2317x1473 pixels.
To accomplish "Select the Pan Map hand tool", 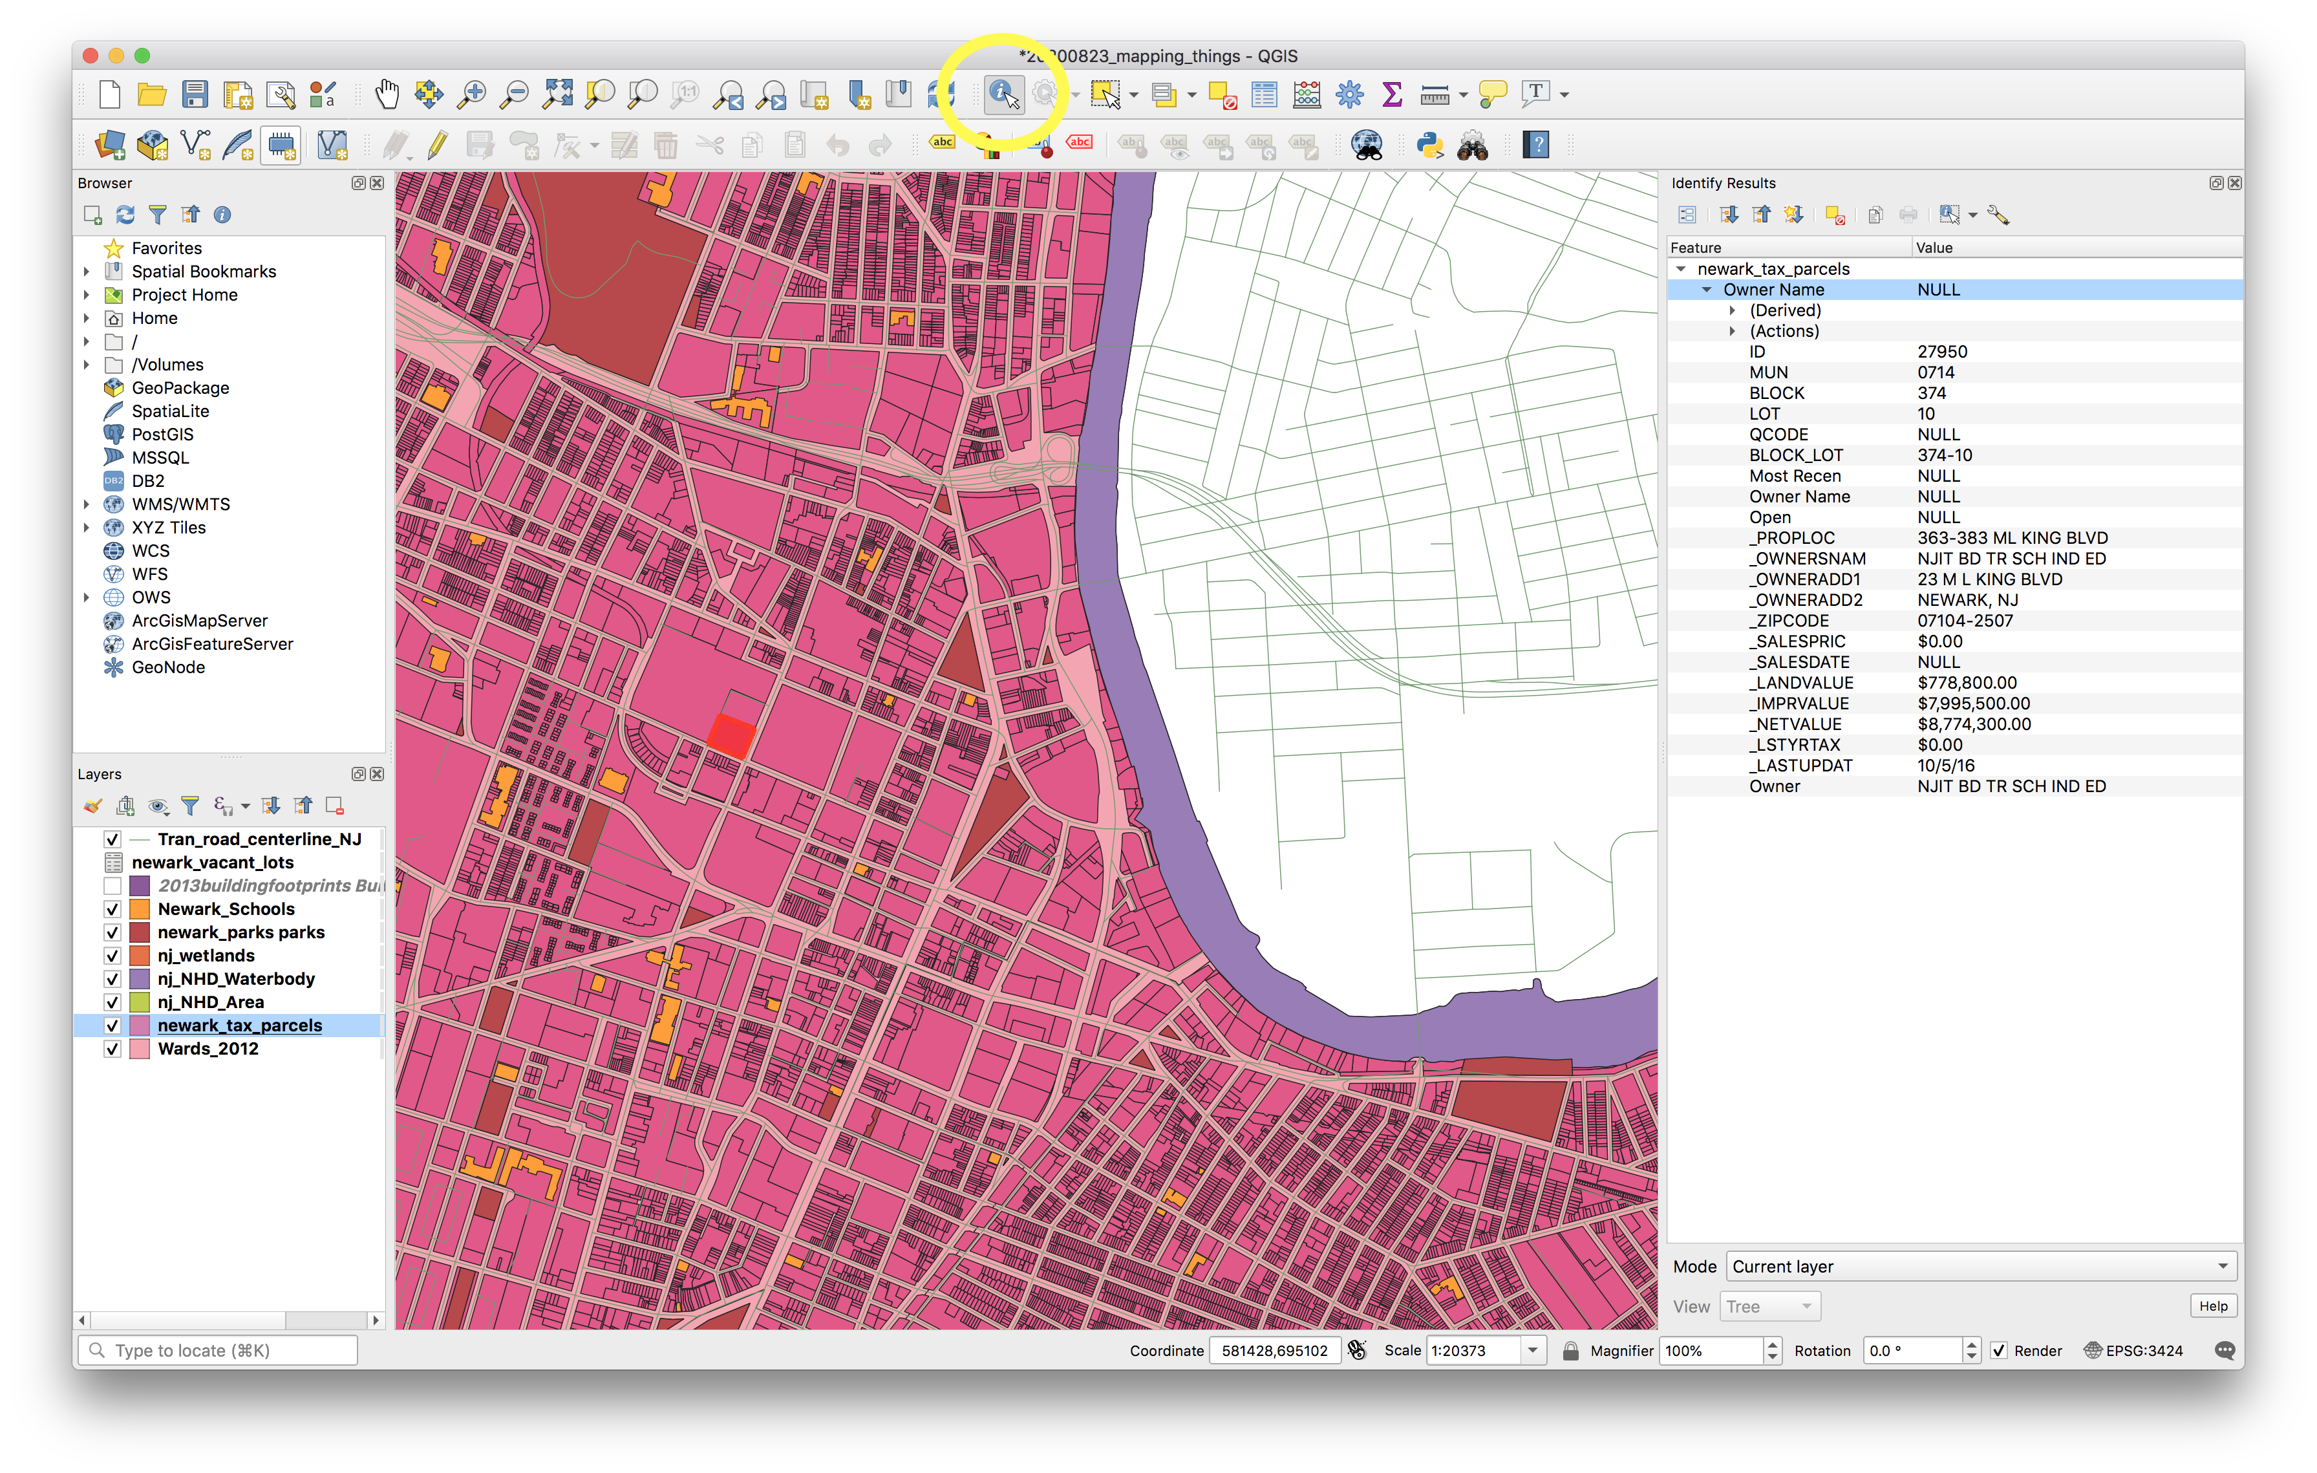I will [387, 94].
